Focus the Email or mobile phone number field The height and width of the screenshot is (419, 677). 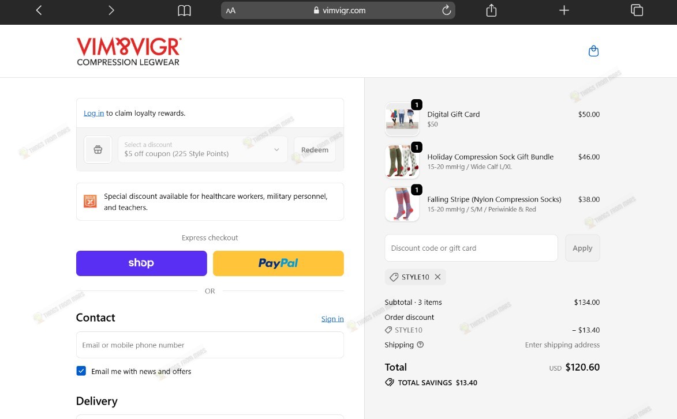(x=210, y=345)
